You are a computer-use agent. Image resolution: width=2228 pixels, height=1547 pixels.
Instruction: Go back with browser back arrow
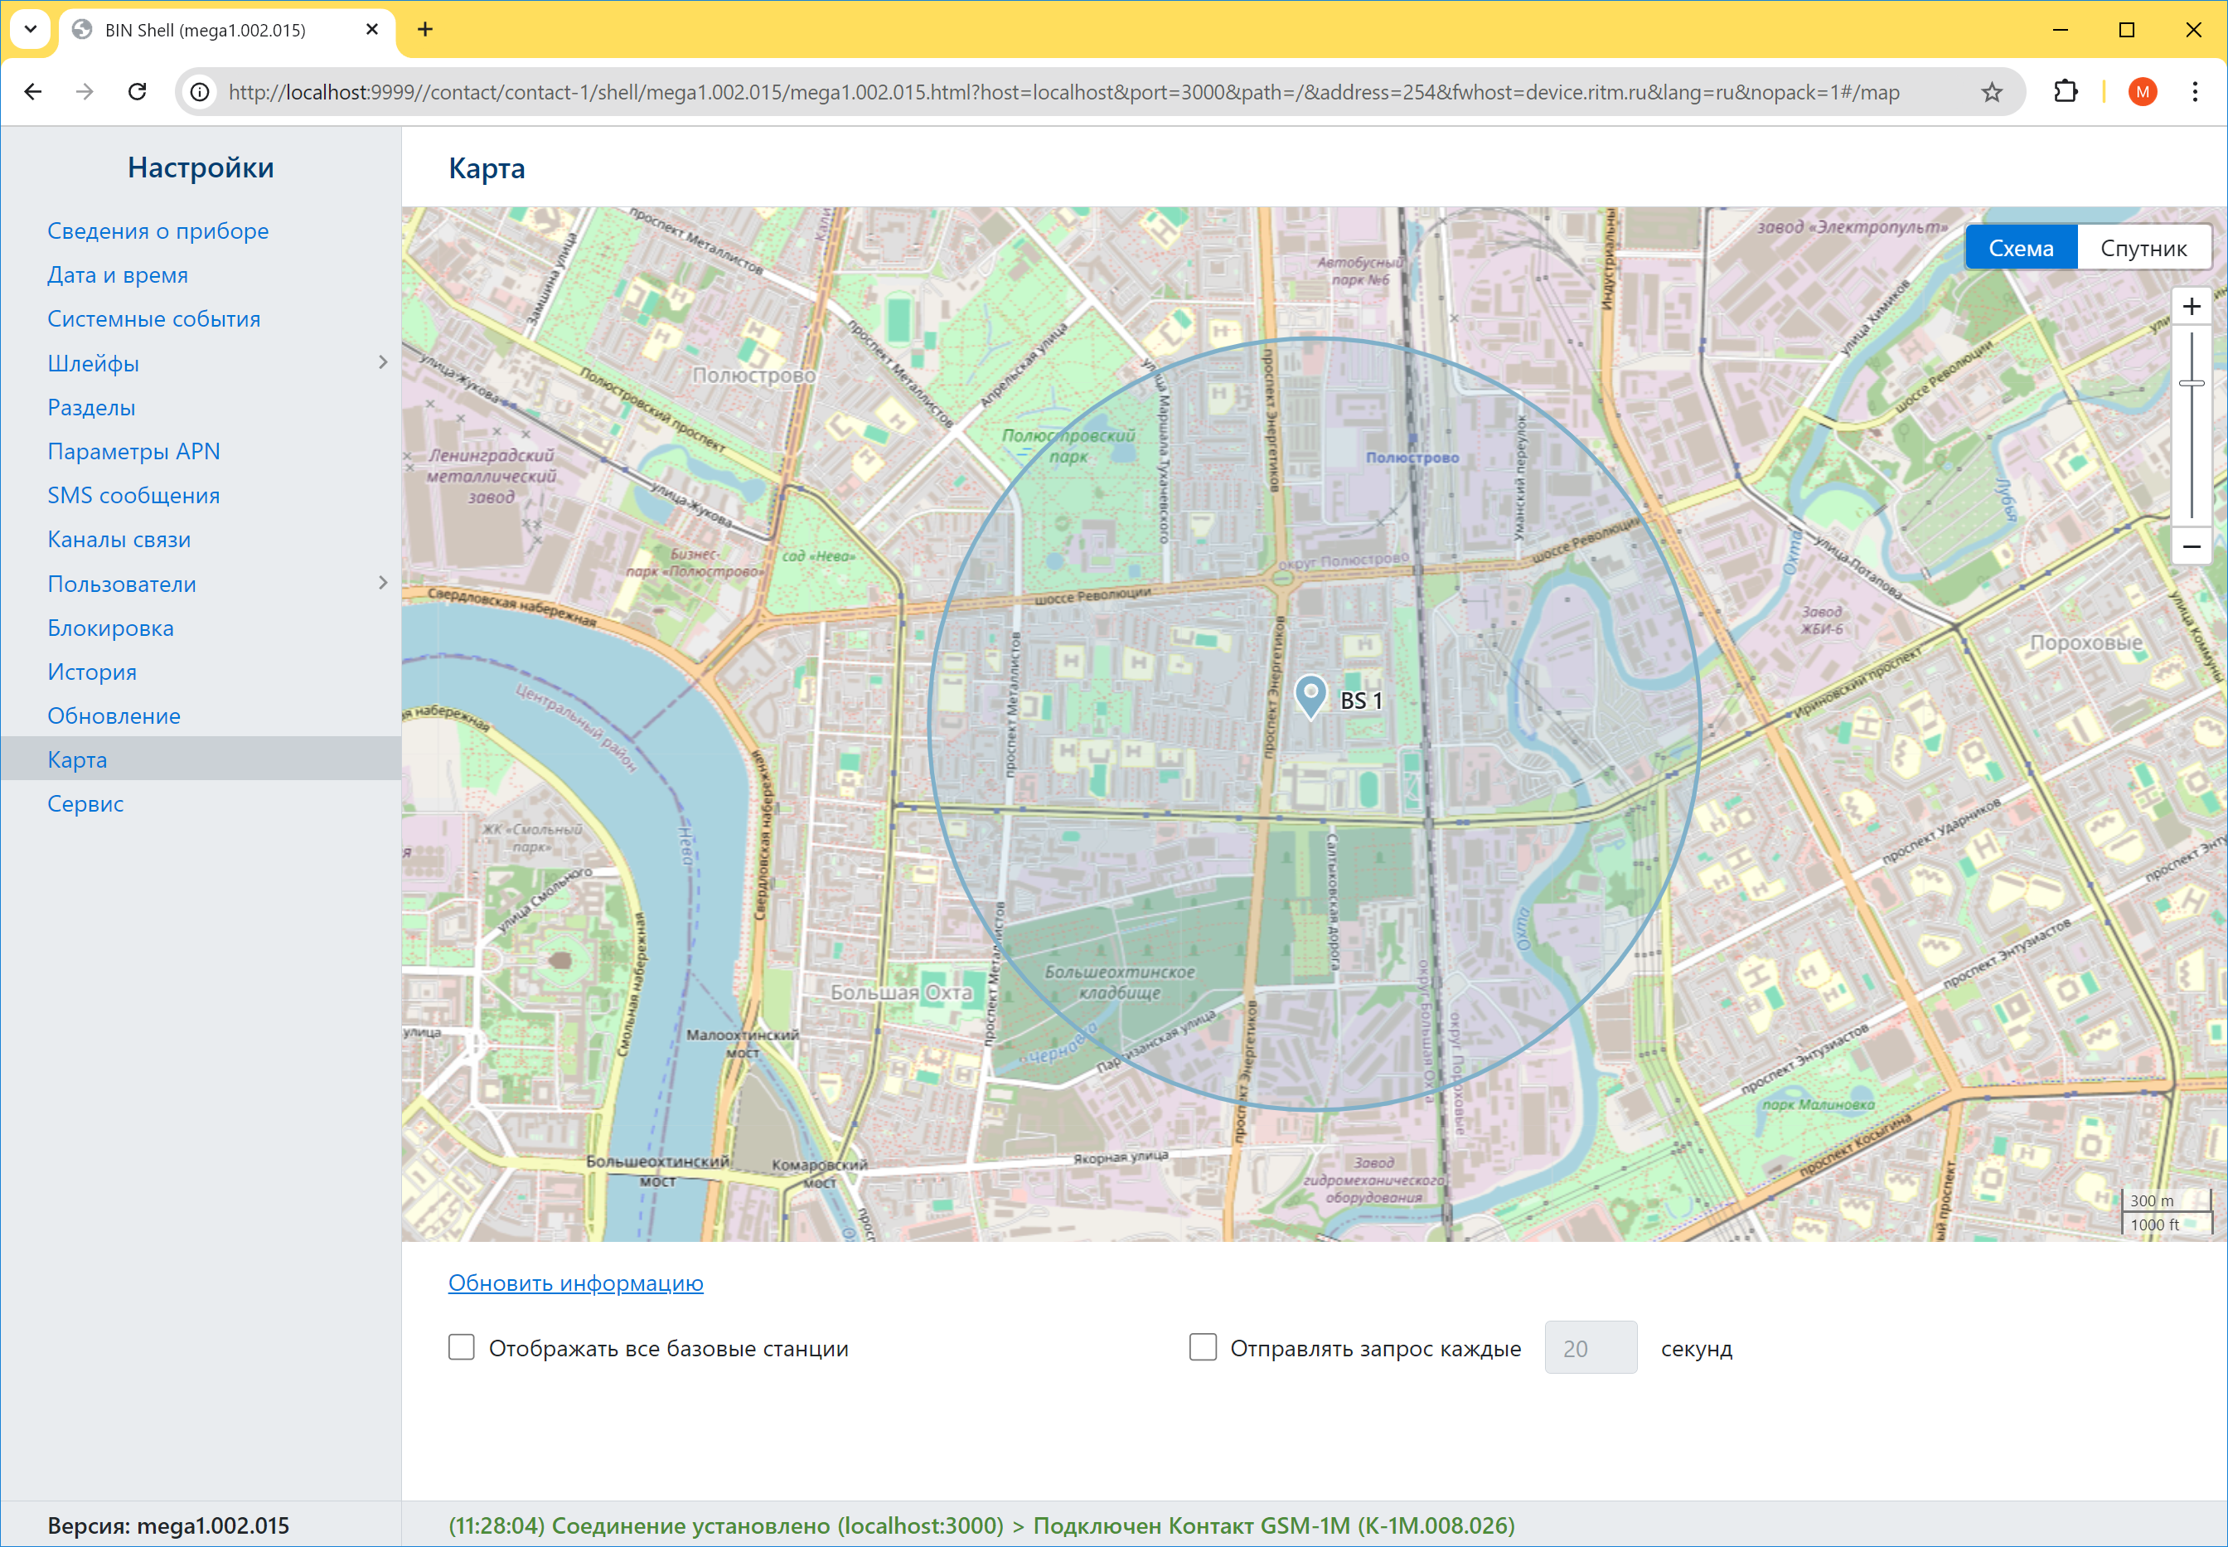[33, 92]
